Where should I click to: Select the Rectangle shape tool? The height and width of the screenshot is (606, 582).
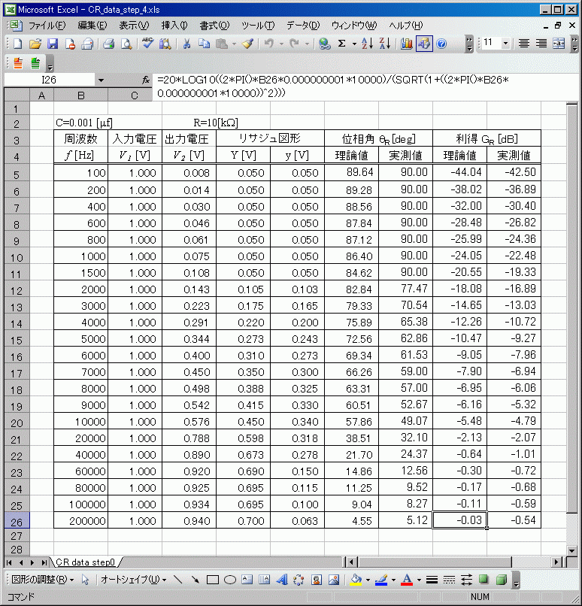coord(213,580)
